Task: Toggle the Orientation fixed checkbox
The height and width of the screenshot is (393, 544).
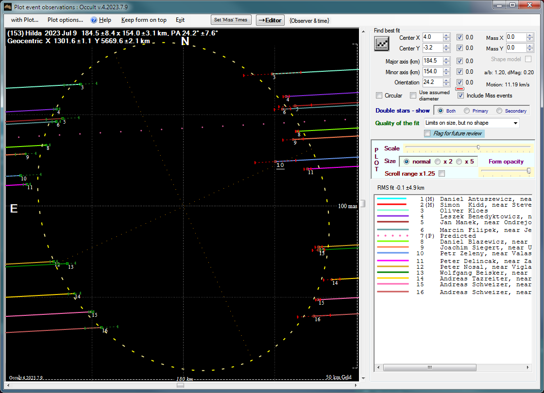Action: (459, 82)
